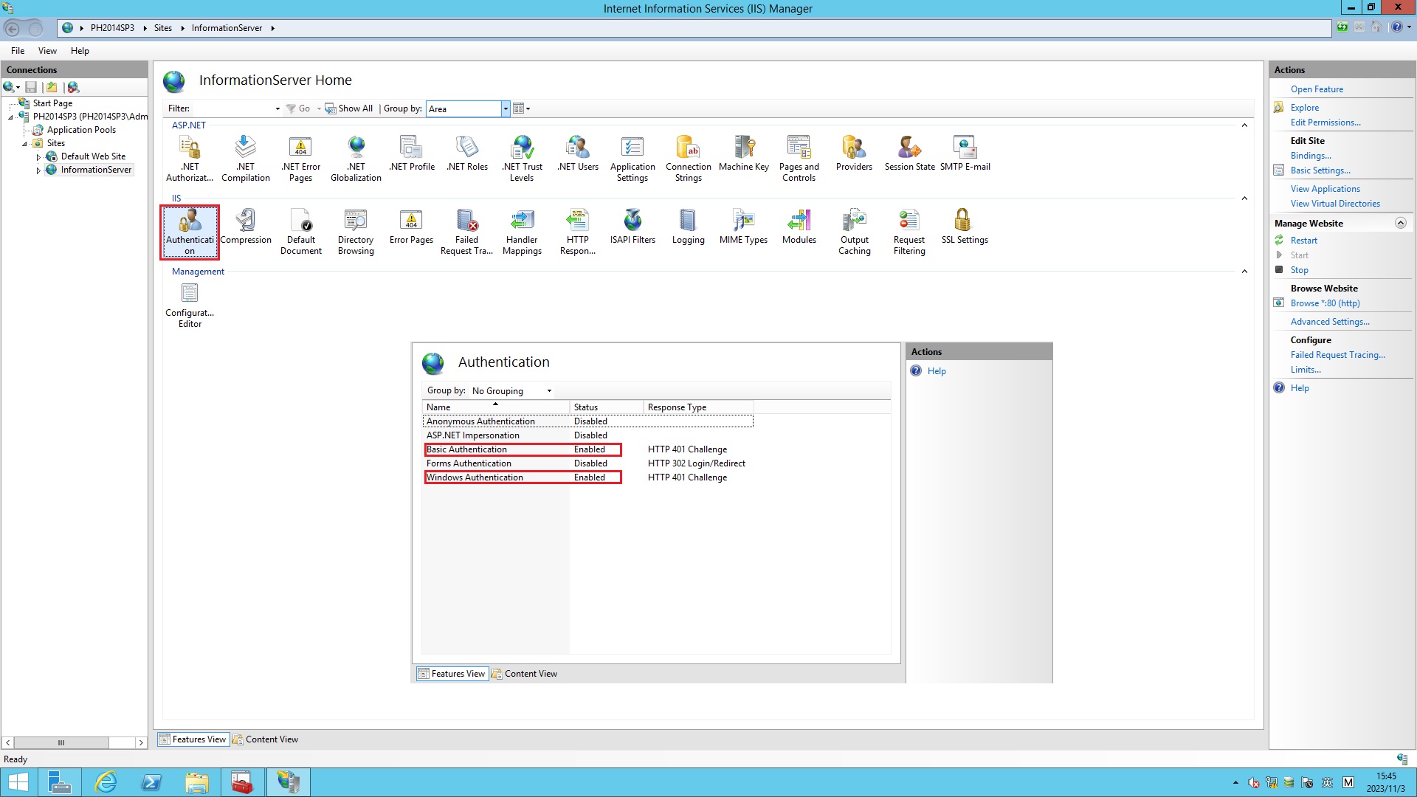Click the Restart website link
The image size is (1417, 797).
(1303, 241)
